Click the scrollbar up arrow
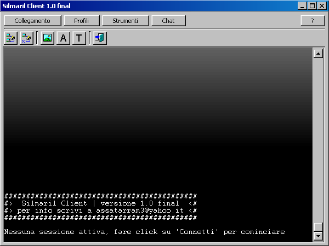 coord(318,54)
